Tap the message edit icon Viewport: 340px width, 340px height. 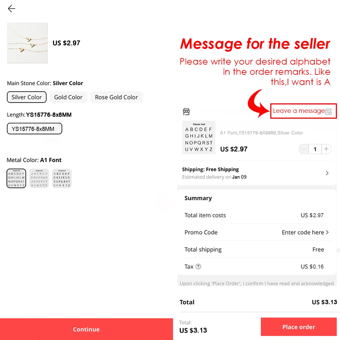coord(328,112)
